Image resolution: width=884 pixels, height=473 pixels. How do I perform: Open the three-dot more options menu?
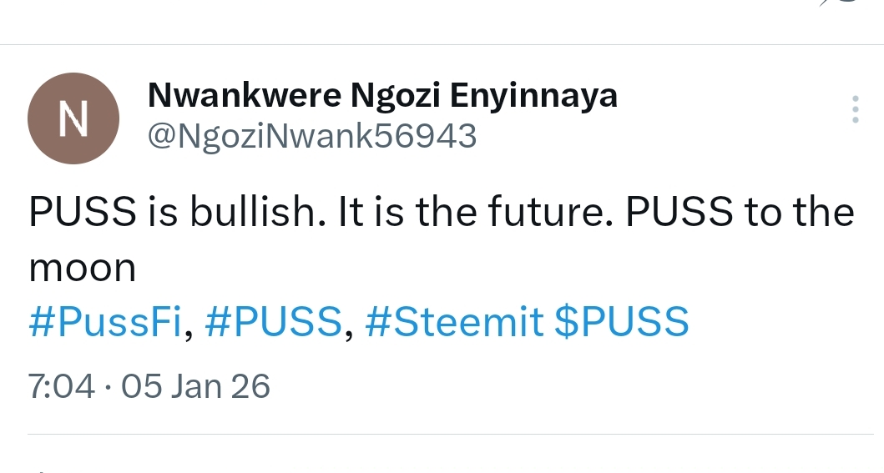coord(854,109)
